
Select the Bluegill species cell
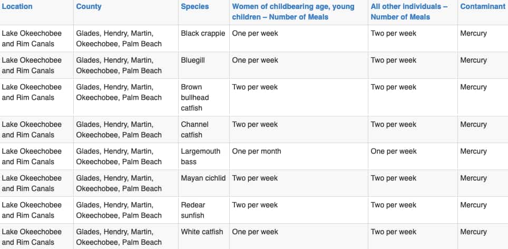(193, 60)
